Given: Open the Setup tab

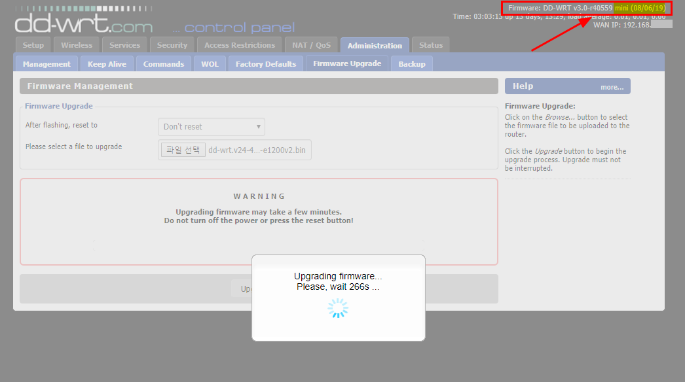Looking at the screenshot, I should tap(33, 45).
